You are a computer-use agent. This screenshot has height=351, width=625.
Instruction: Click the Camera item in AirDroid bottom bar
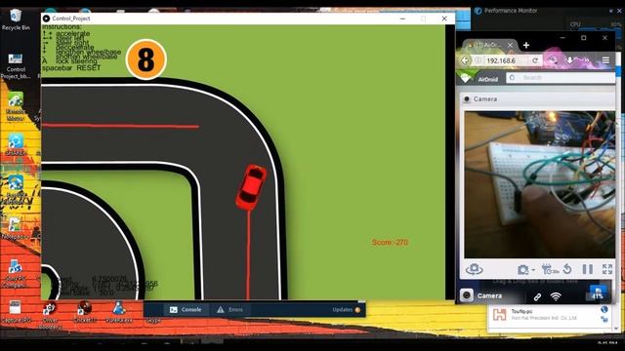point(481,295)
